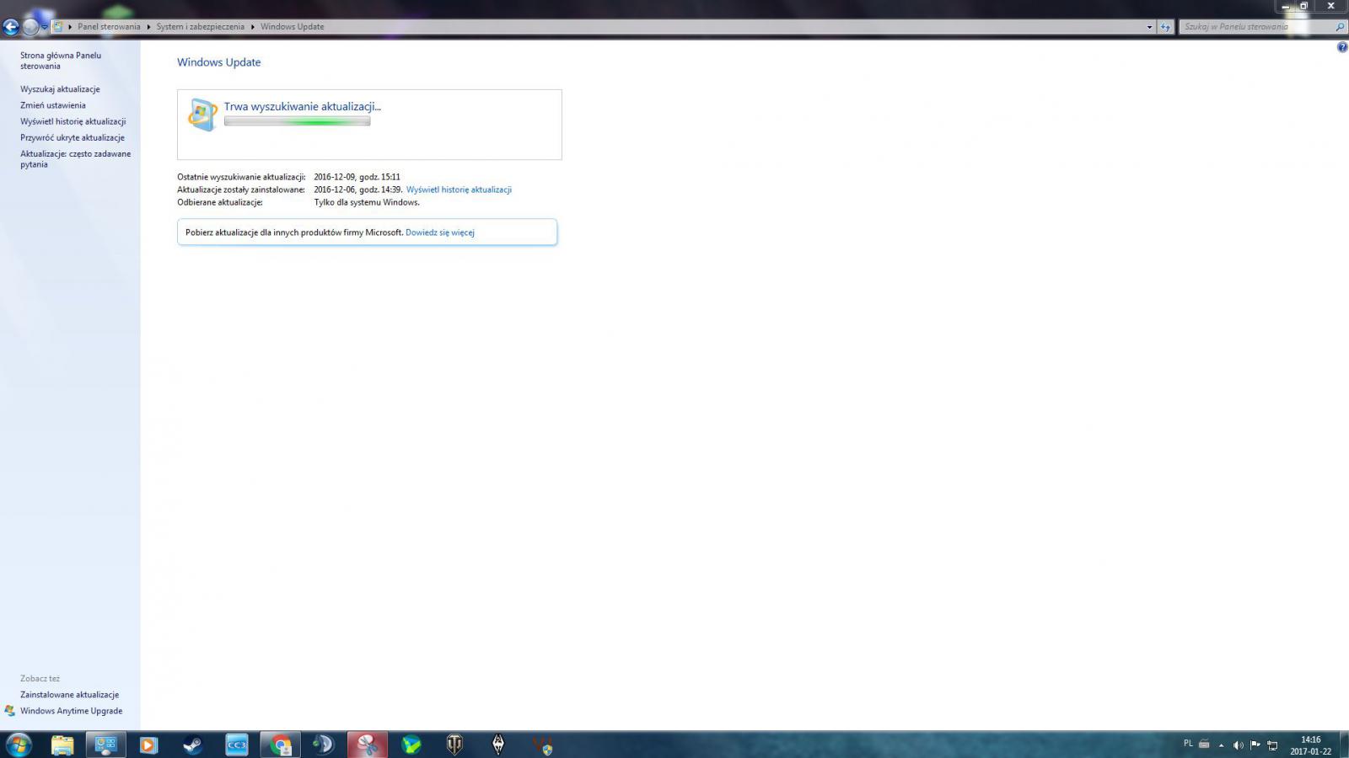Open the green bird taskbar icon
1349x758 pixels.
pyautogui.click(x=411, y=745)
